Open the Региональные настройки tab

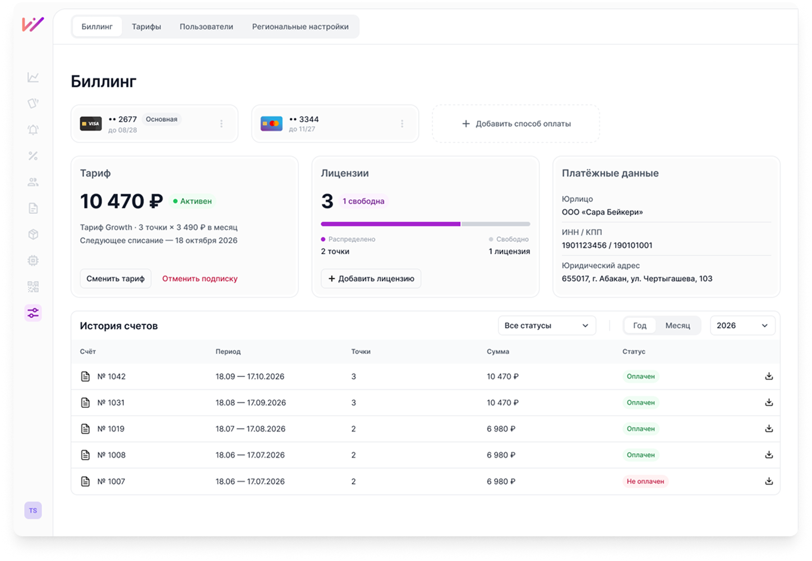pyautogui.click(x=300, y=26)
